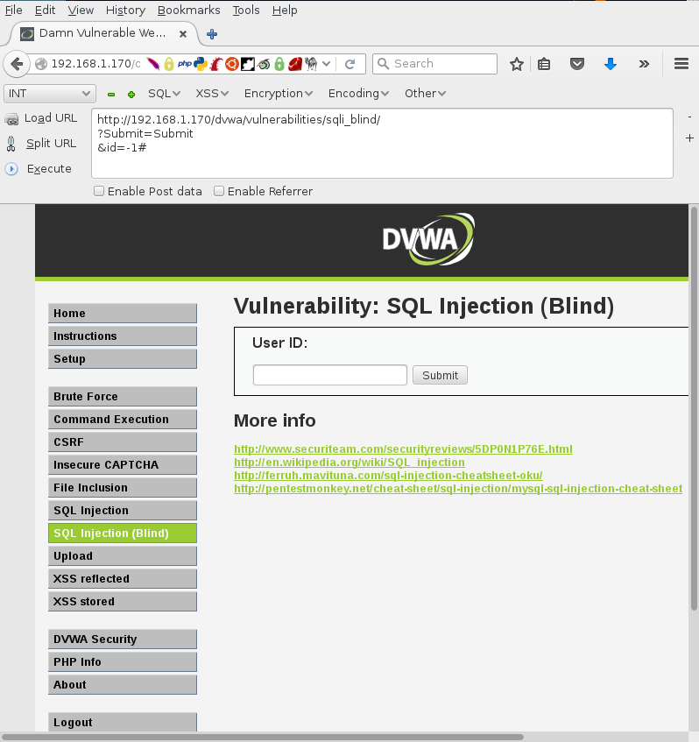
Task: Enable Post data checkbox
Action: click(x=99, y=191)
